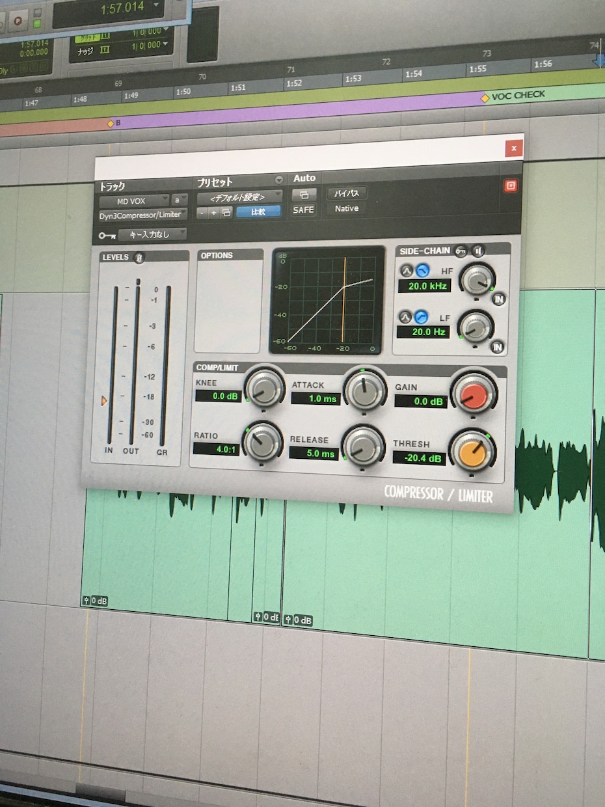Click the LF 20.0 Hz value field

coord(422,332)
